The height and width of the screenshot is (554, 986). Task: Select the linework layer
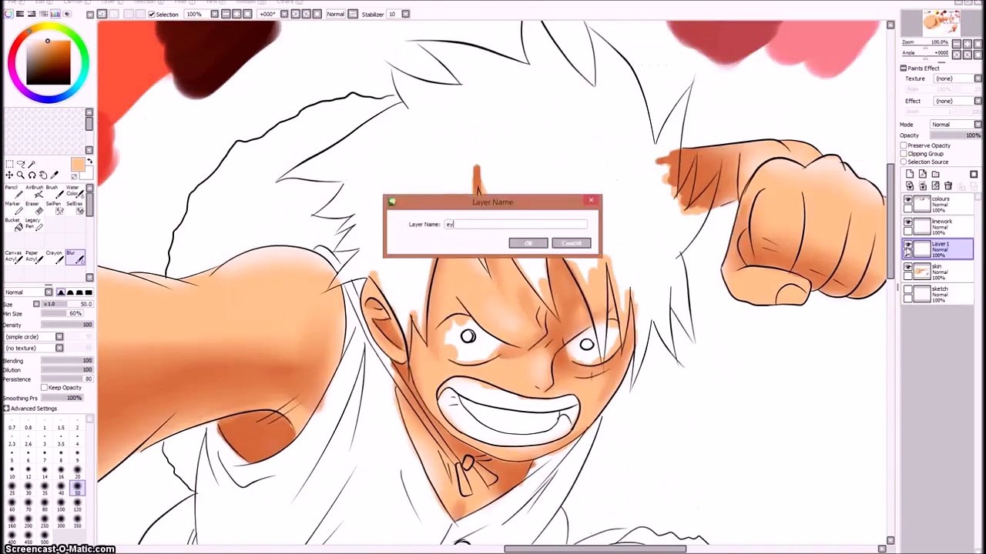(x=938, y=226)
